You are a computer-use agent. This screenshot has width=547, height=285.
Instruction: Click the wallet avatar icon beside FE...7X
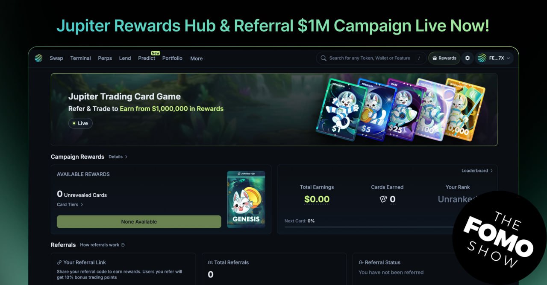[x=482, y=58]
